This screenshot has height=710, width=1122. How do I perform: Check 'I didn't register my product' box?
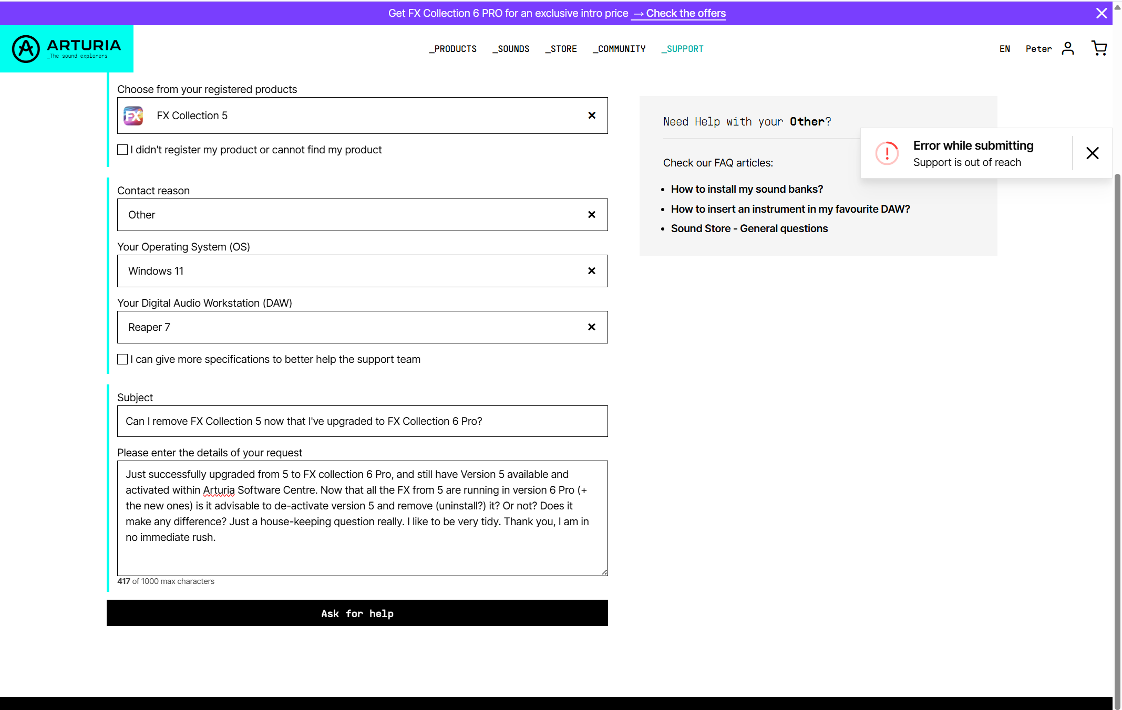coord(122,150)
